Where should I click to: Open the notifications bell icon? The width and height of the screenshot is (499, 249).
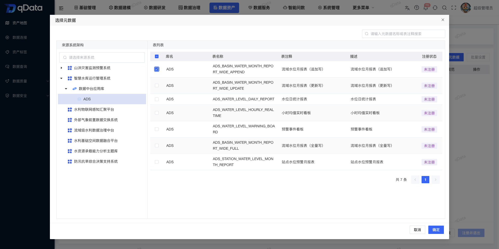(x=426, y=8)
